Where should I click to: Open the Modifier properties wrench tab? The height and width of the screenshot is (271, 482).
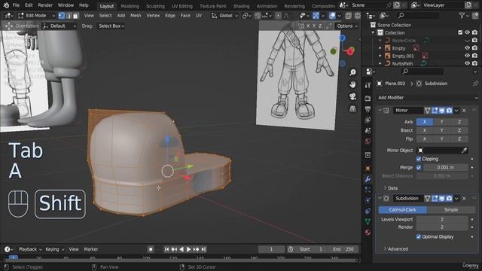368,179
